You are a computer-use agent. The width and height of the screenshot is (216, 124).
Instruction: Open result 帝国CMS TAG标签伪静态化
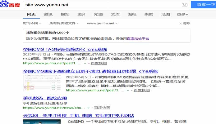coord(65,49)
